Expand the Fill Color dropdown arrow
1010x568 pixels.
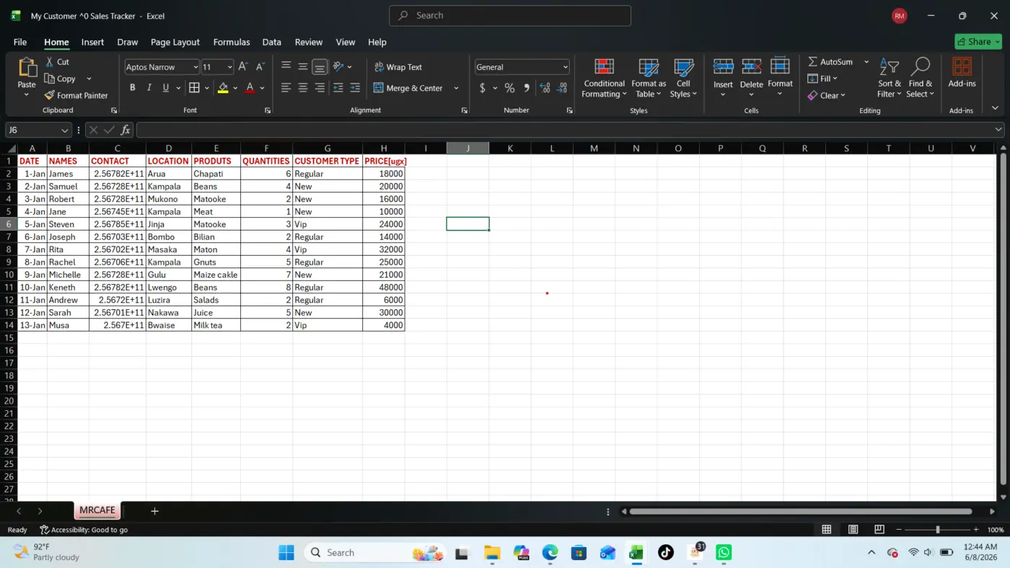pyautogui.click(x=235, y=88)
